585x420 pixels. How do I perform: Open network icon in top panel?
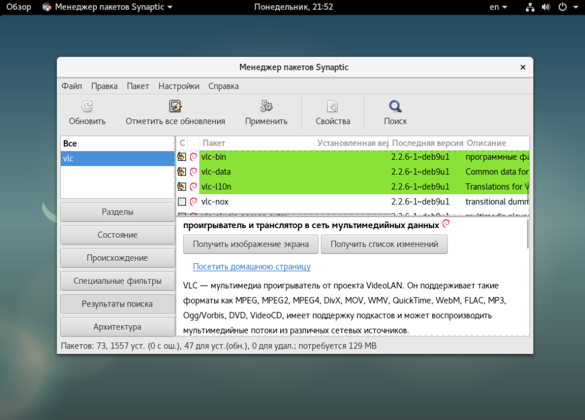(530, 7)
